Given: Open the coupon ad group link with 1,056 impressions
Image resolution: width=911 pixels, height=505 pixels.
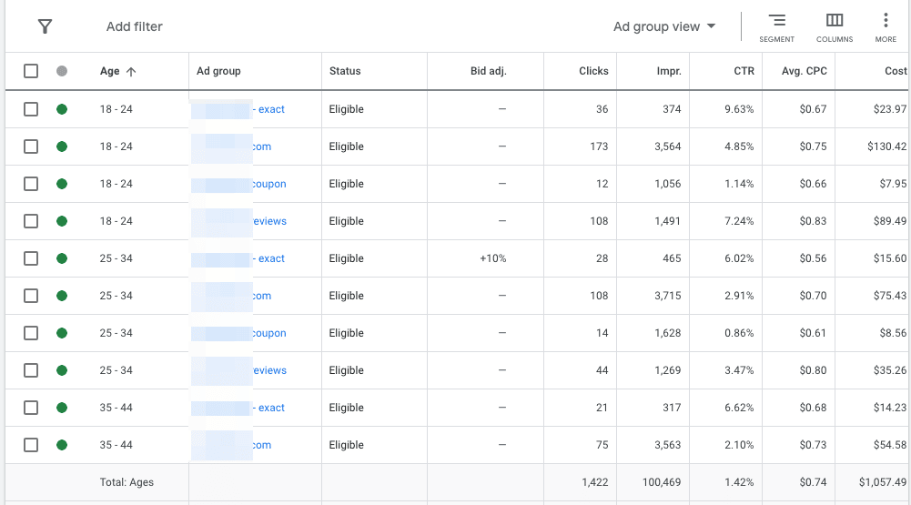Looking at the screenshot, I should (269, 184).
